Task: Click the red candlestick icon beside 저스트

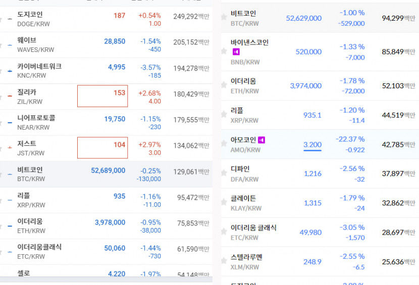Action: click(x=10, y=147)
